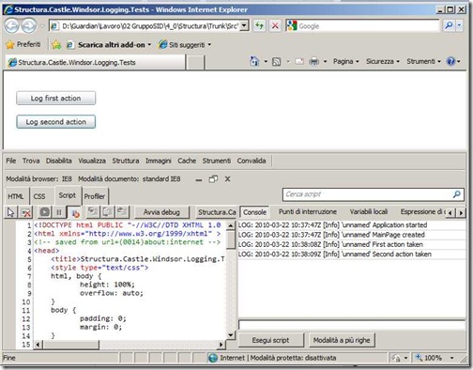473x370 pixels.
Task: Open the Strumenti command bar dropdown
Action: coord(423,61)
